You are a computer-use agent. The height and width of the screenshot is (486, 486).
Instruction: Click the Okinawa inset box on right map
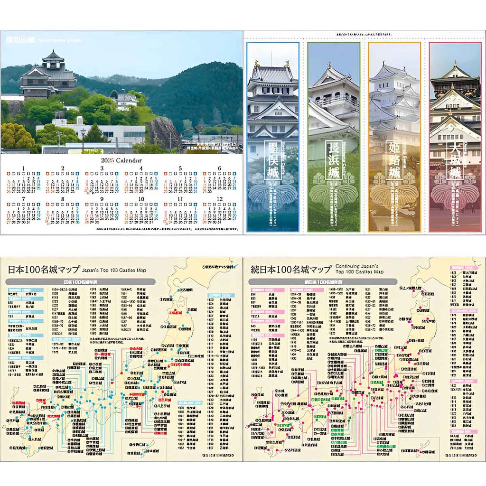[419, 449]
